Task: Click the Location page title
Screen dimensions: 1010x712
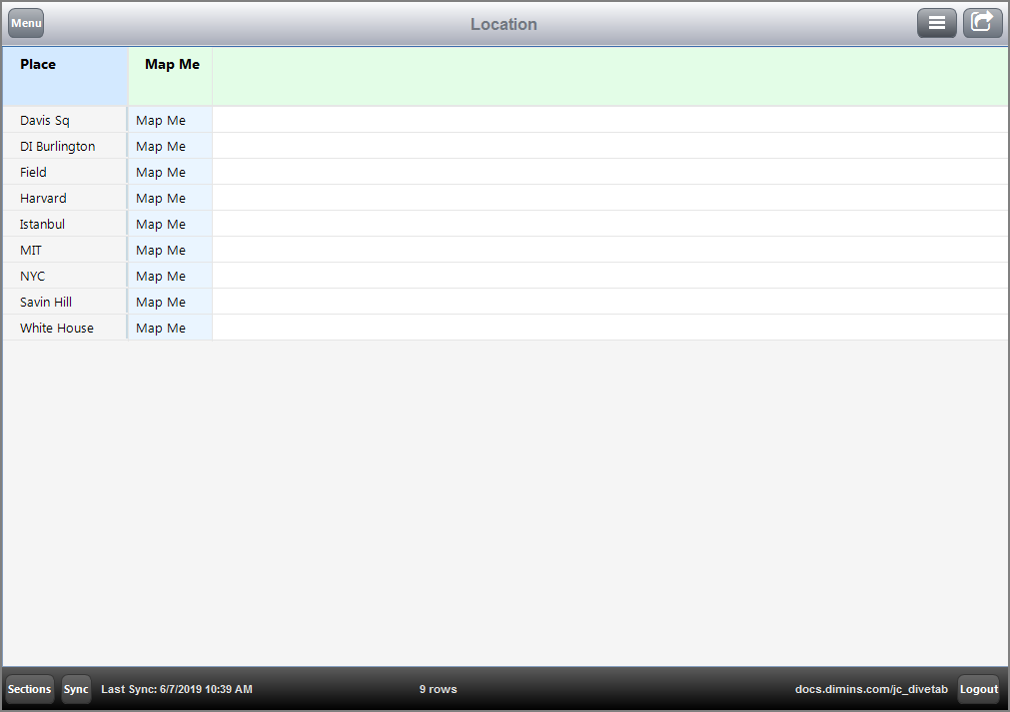Action: tap(504, 24)
